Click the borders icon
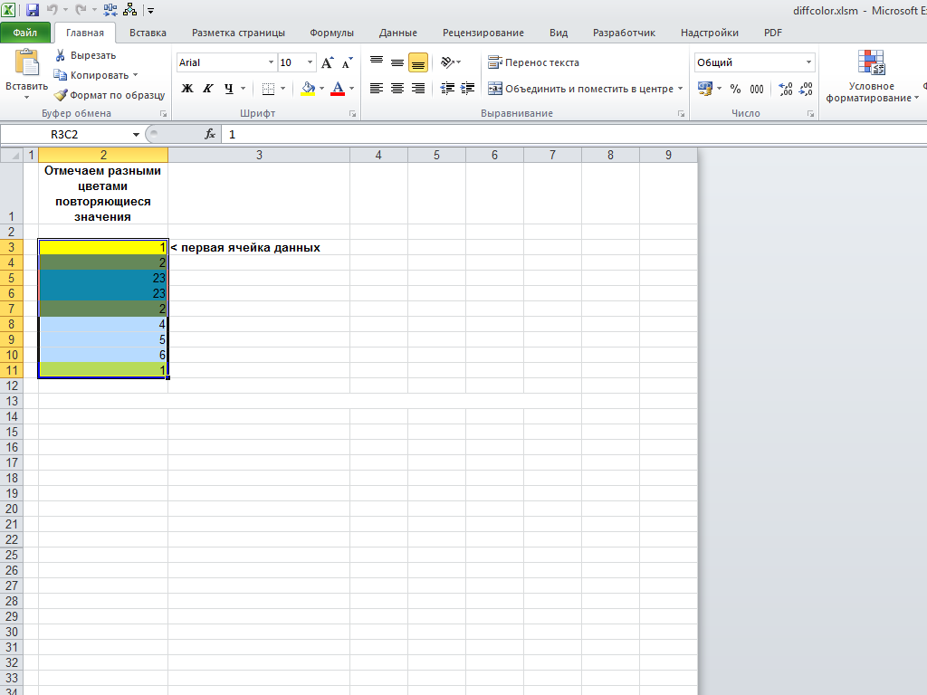927x695 pixels. point(268,89)
